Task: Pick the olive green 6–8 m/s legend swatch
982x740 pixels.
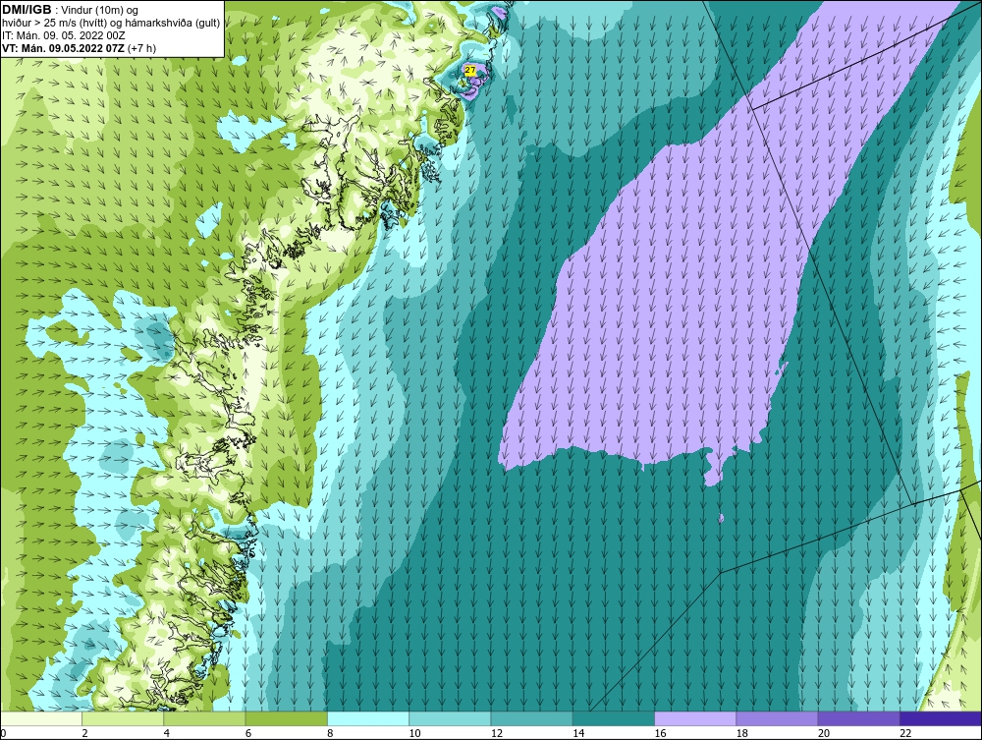Action: 286,718
